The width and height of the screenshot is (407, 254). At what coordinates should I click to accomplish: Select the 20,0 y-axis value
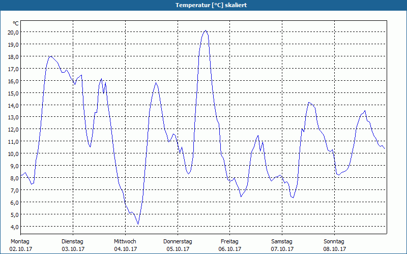13,33
